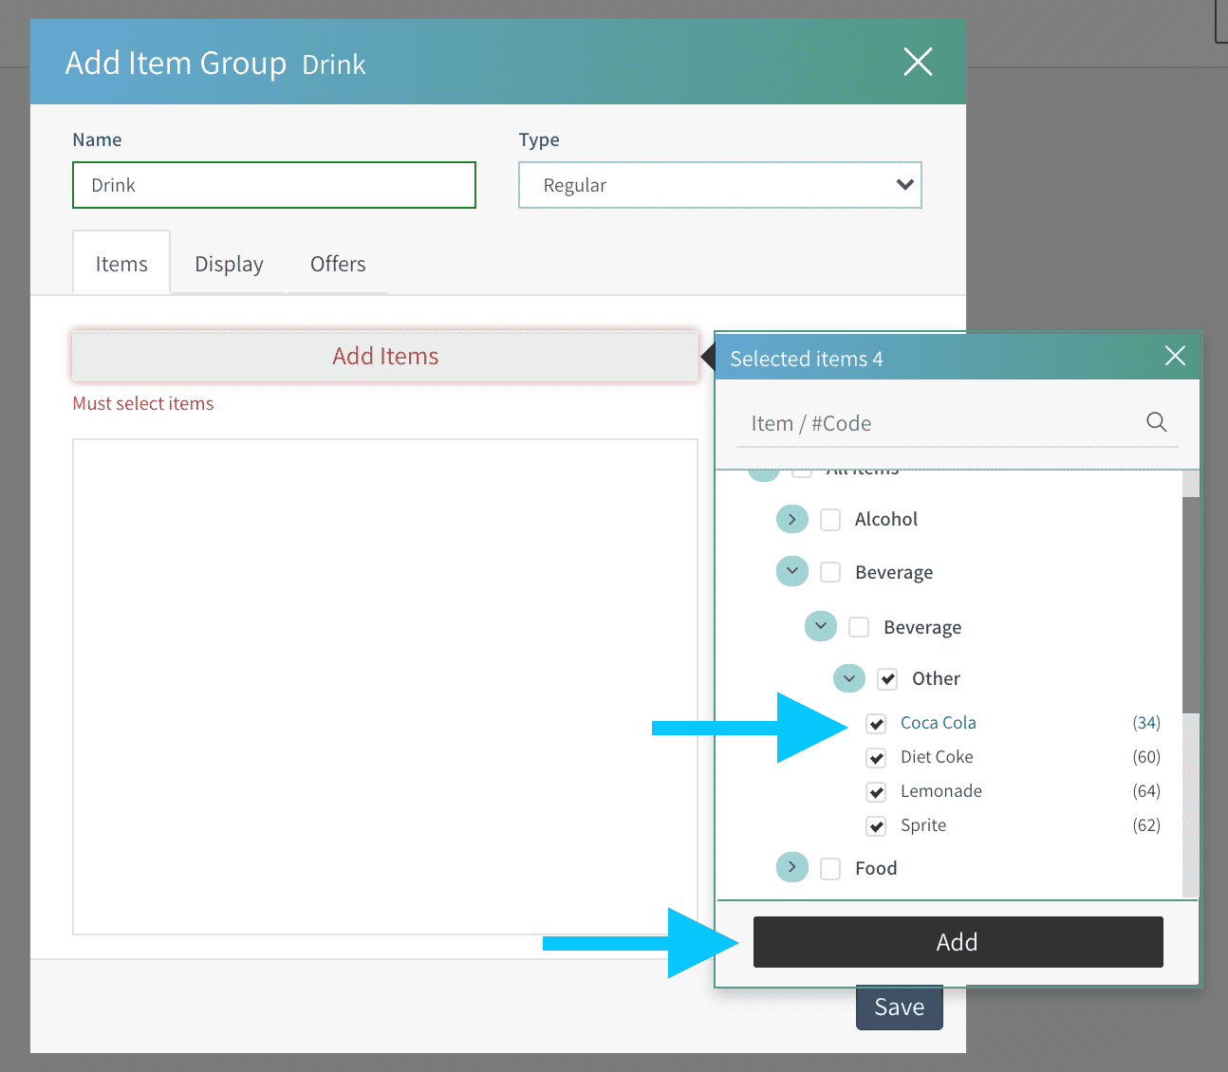The image size is (1228, 1072).
Task: Click the Add Items button
Action: point(385,356)
